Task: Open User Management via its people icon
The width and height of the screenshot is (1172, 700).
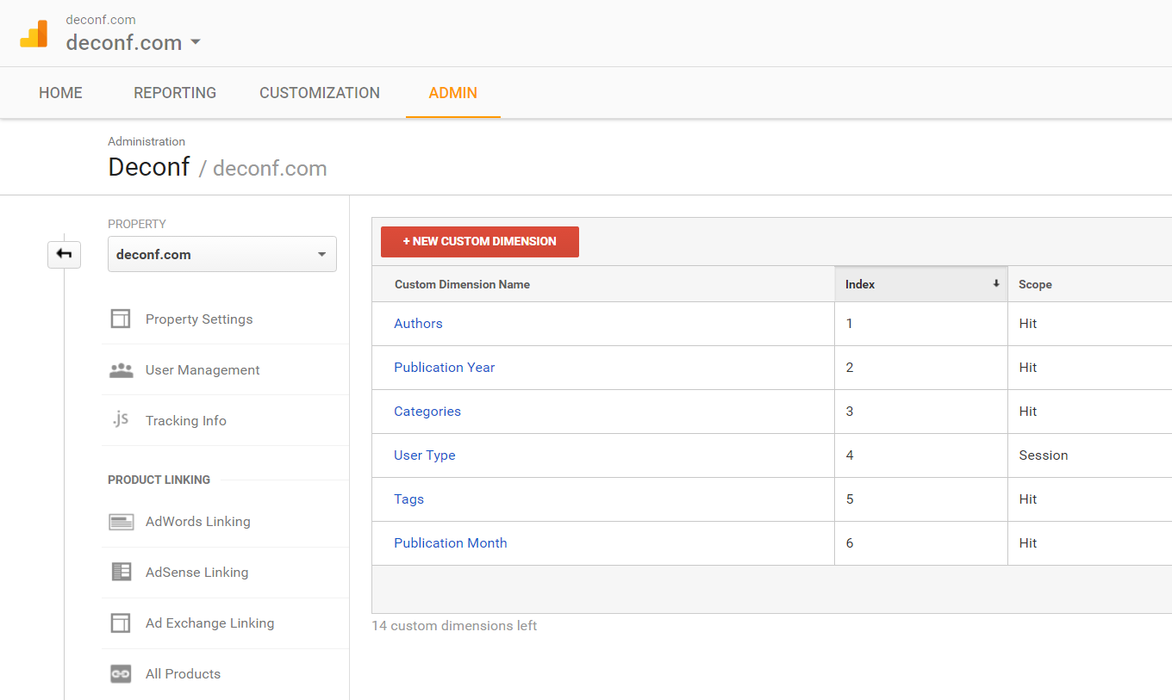Action: 120,369
